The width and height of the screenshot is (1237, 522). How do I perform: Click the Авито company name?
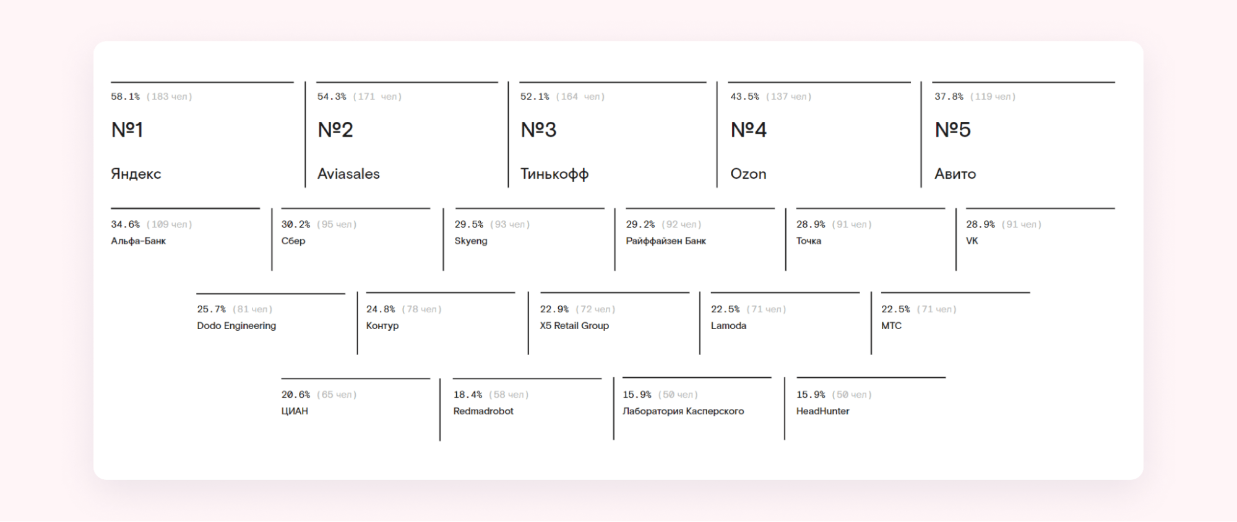point(955,174)
